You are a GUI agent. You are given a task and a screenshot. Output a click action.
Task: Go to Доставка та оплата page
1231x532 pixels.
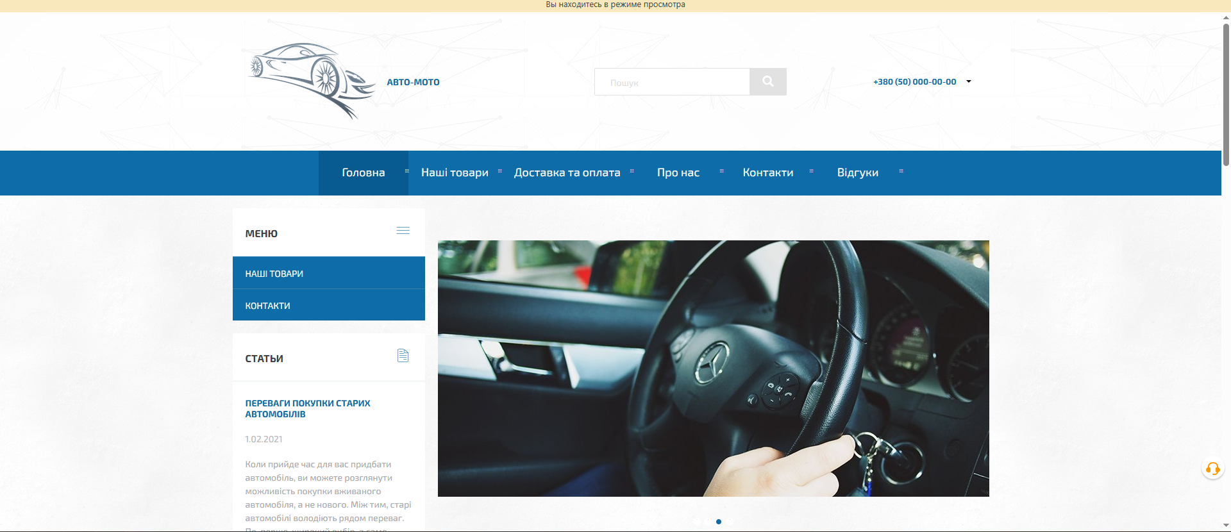pos(567,172)
